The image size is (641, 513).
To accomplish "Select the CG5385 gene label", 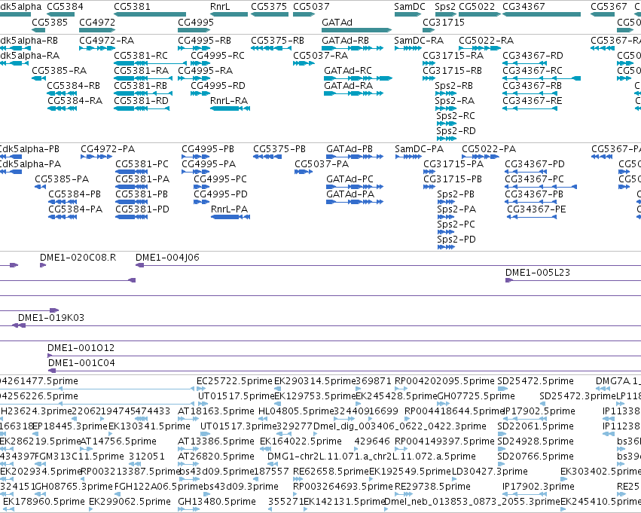I will (50, 22).
